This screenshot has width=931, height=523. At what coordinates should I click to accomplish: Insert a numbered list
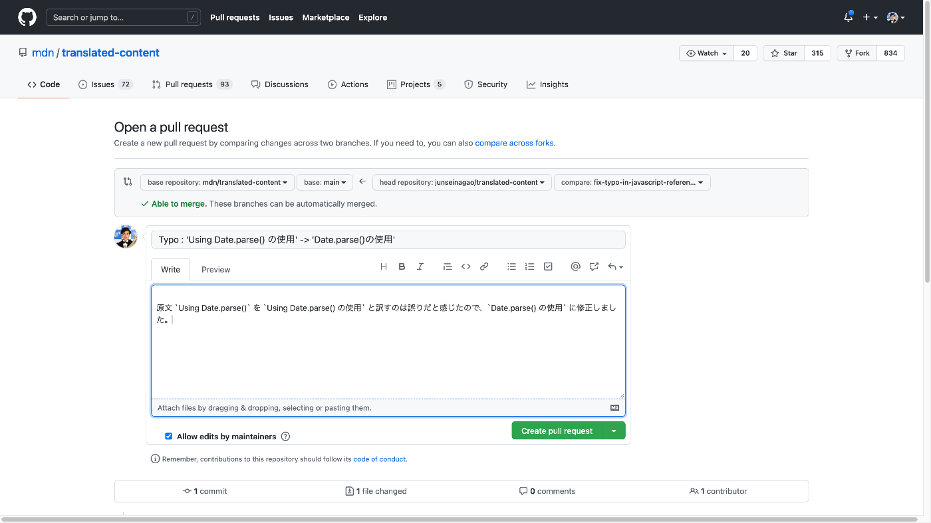(x=529, y=266)
